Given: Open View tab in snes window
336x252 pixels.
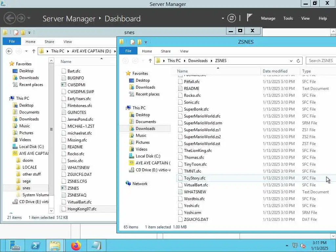Looking at the screenshot, I should [x=68, y=42].
